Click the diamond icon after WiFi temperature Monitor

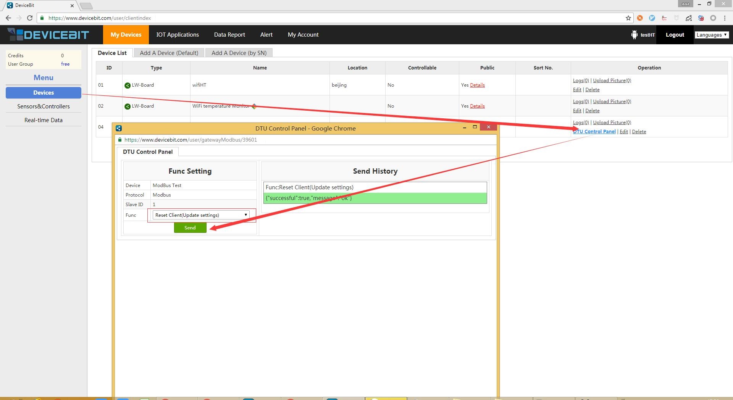[254, 106]
